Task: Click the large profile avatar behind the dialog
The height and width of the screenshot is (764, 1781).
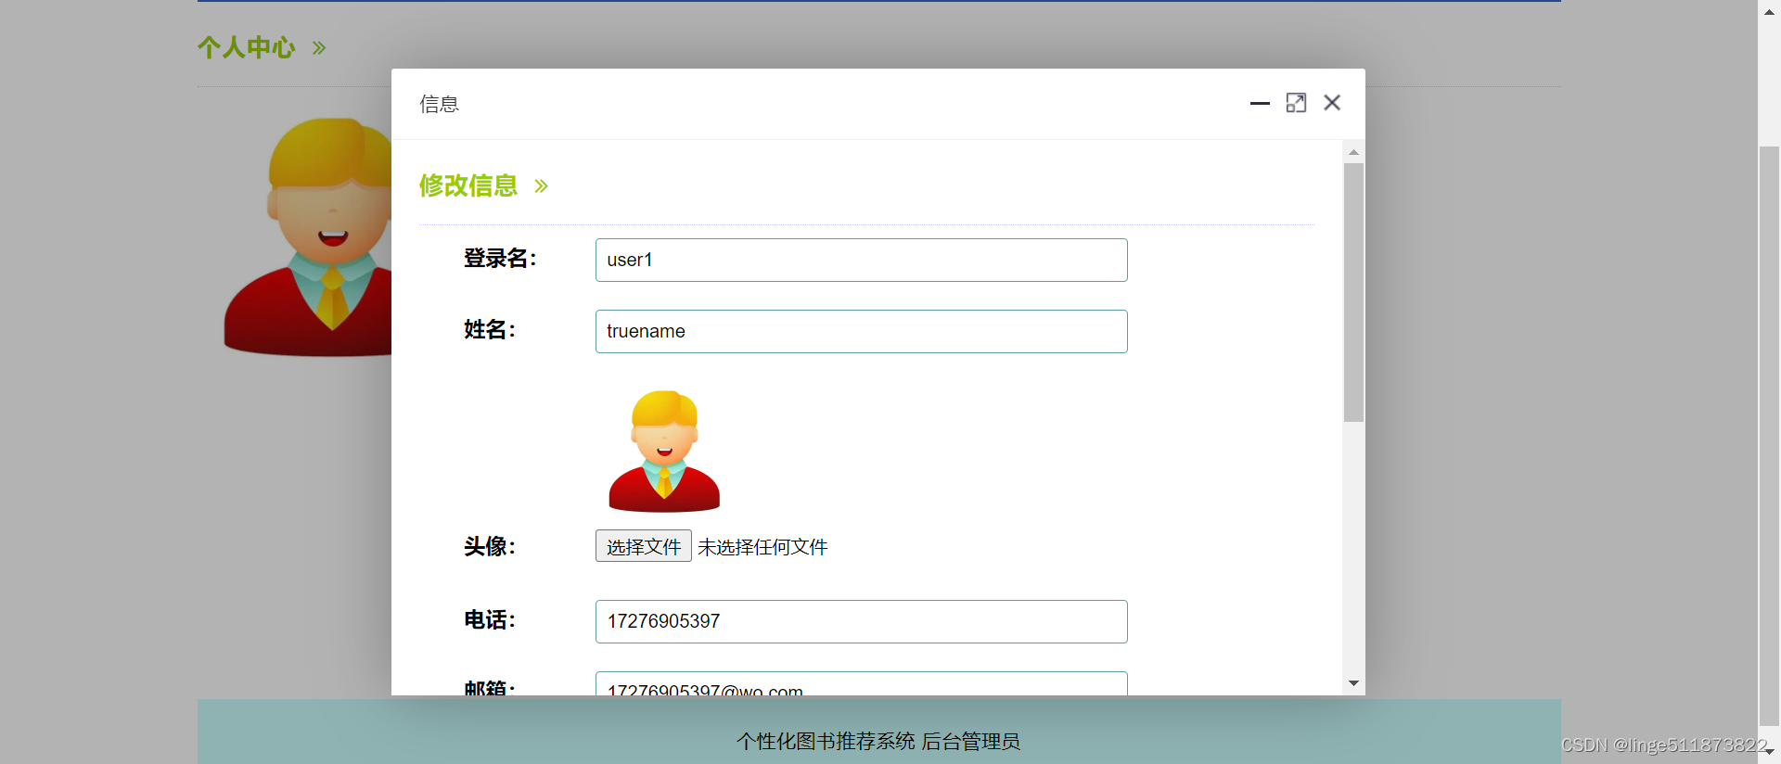Action: coord(307,236)
